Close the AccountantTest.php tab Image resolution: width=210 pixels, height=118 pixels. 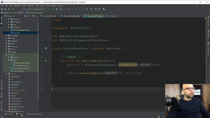click(x=103, y=16)
